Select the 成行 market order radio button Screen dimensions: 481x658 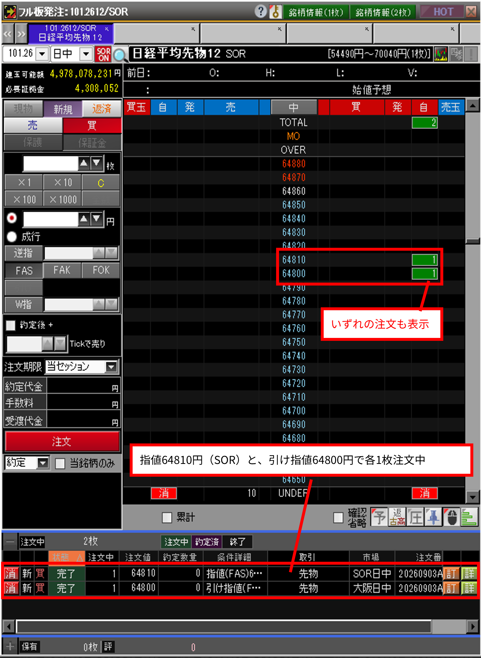coord(12,236)
